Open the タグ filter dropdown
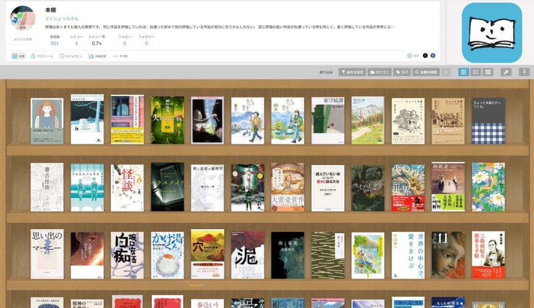 click(402, 72)
